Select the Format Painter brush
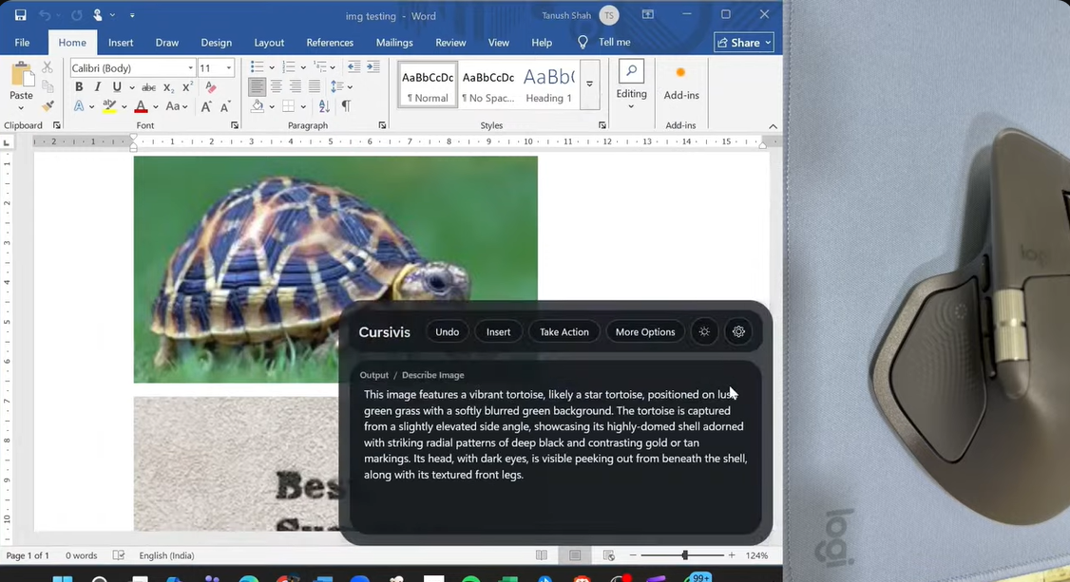The height and width of the screenshot is (582, 1070). pos(48,106)
